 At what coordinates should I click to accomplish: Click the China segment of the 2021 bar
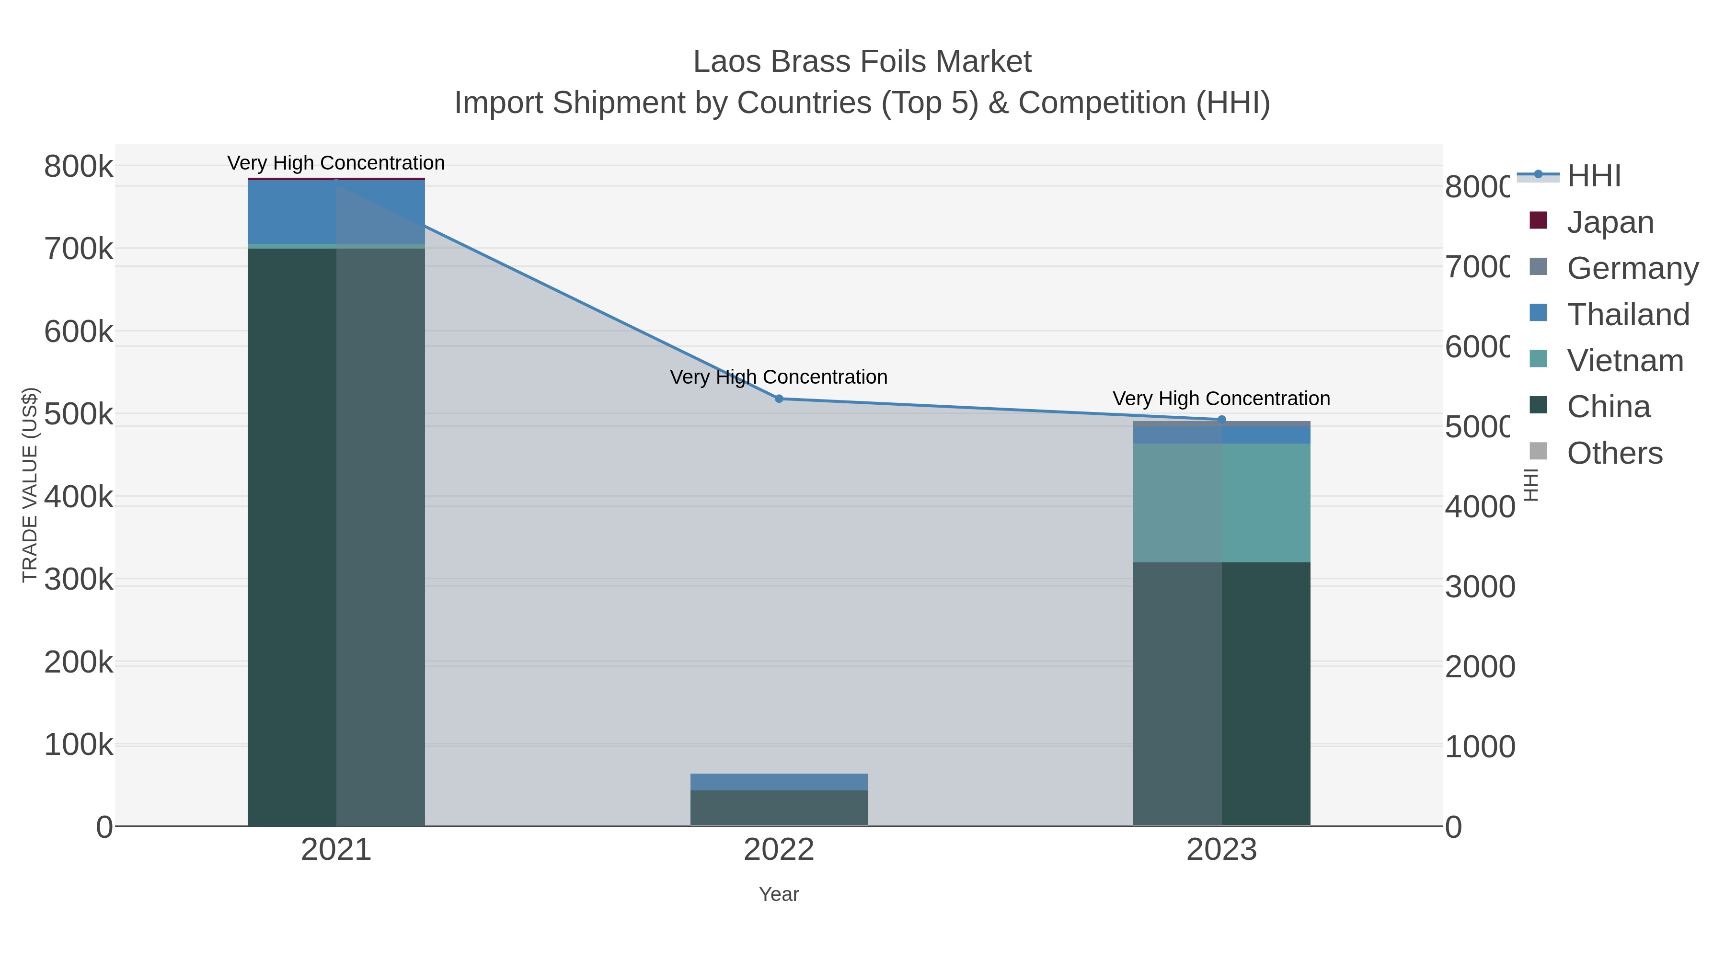click(336, 537)
